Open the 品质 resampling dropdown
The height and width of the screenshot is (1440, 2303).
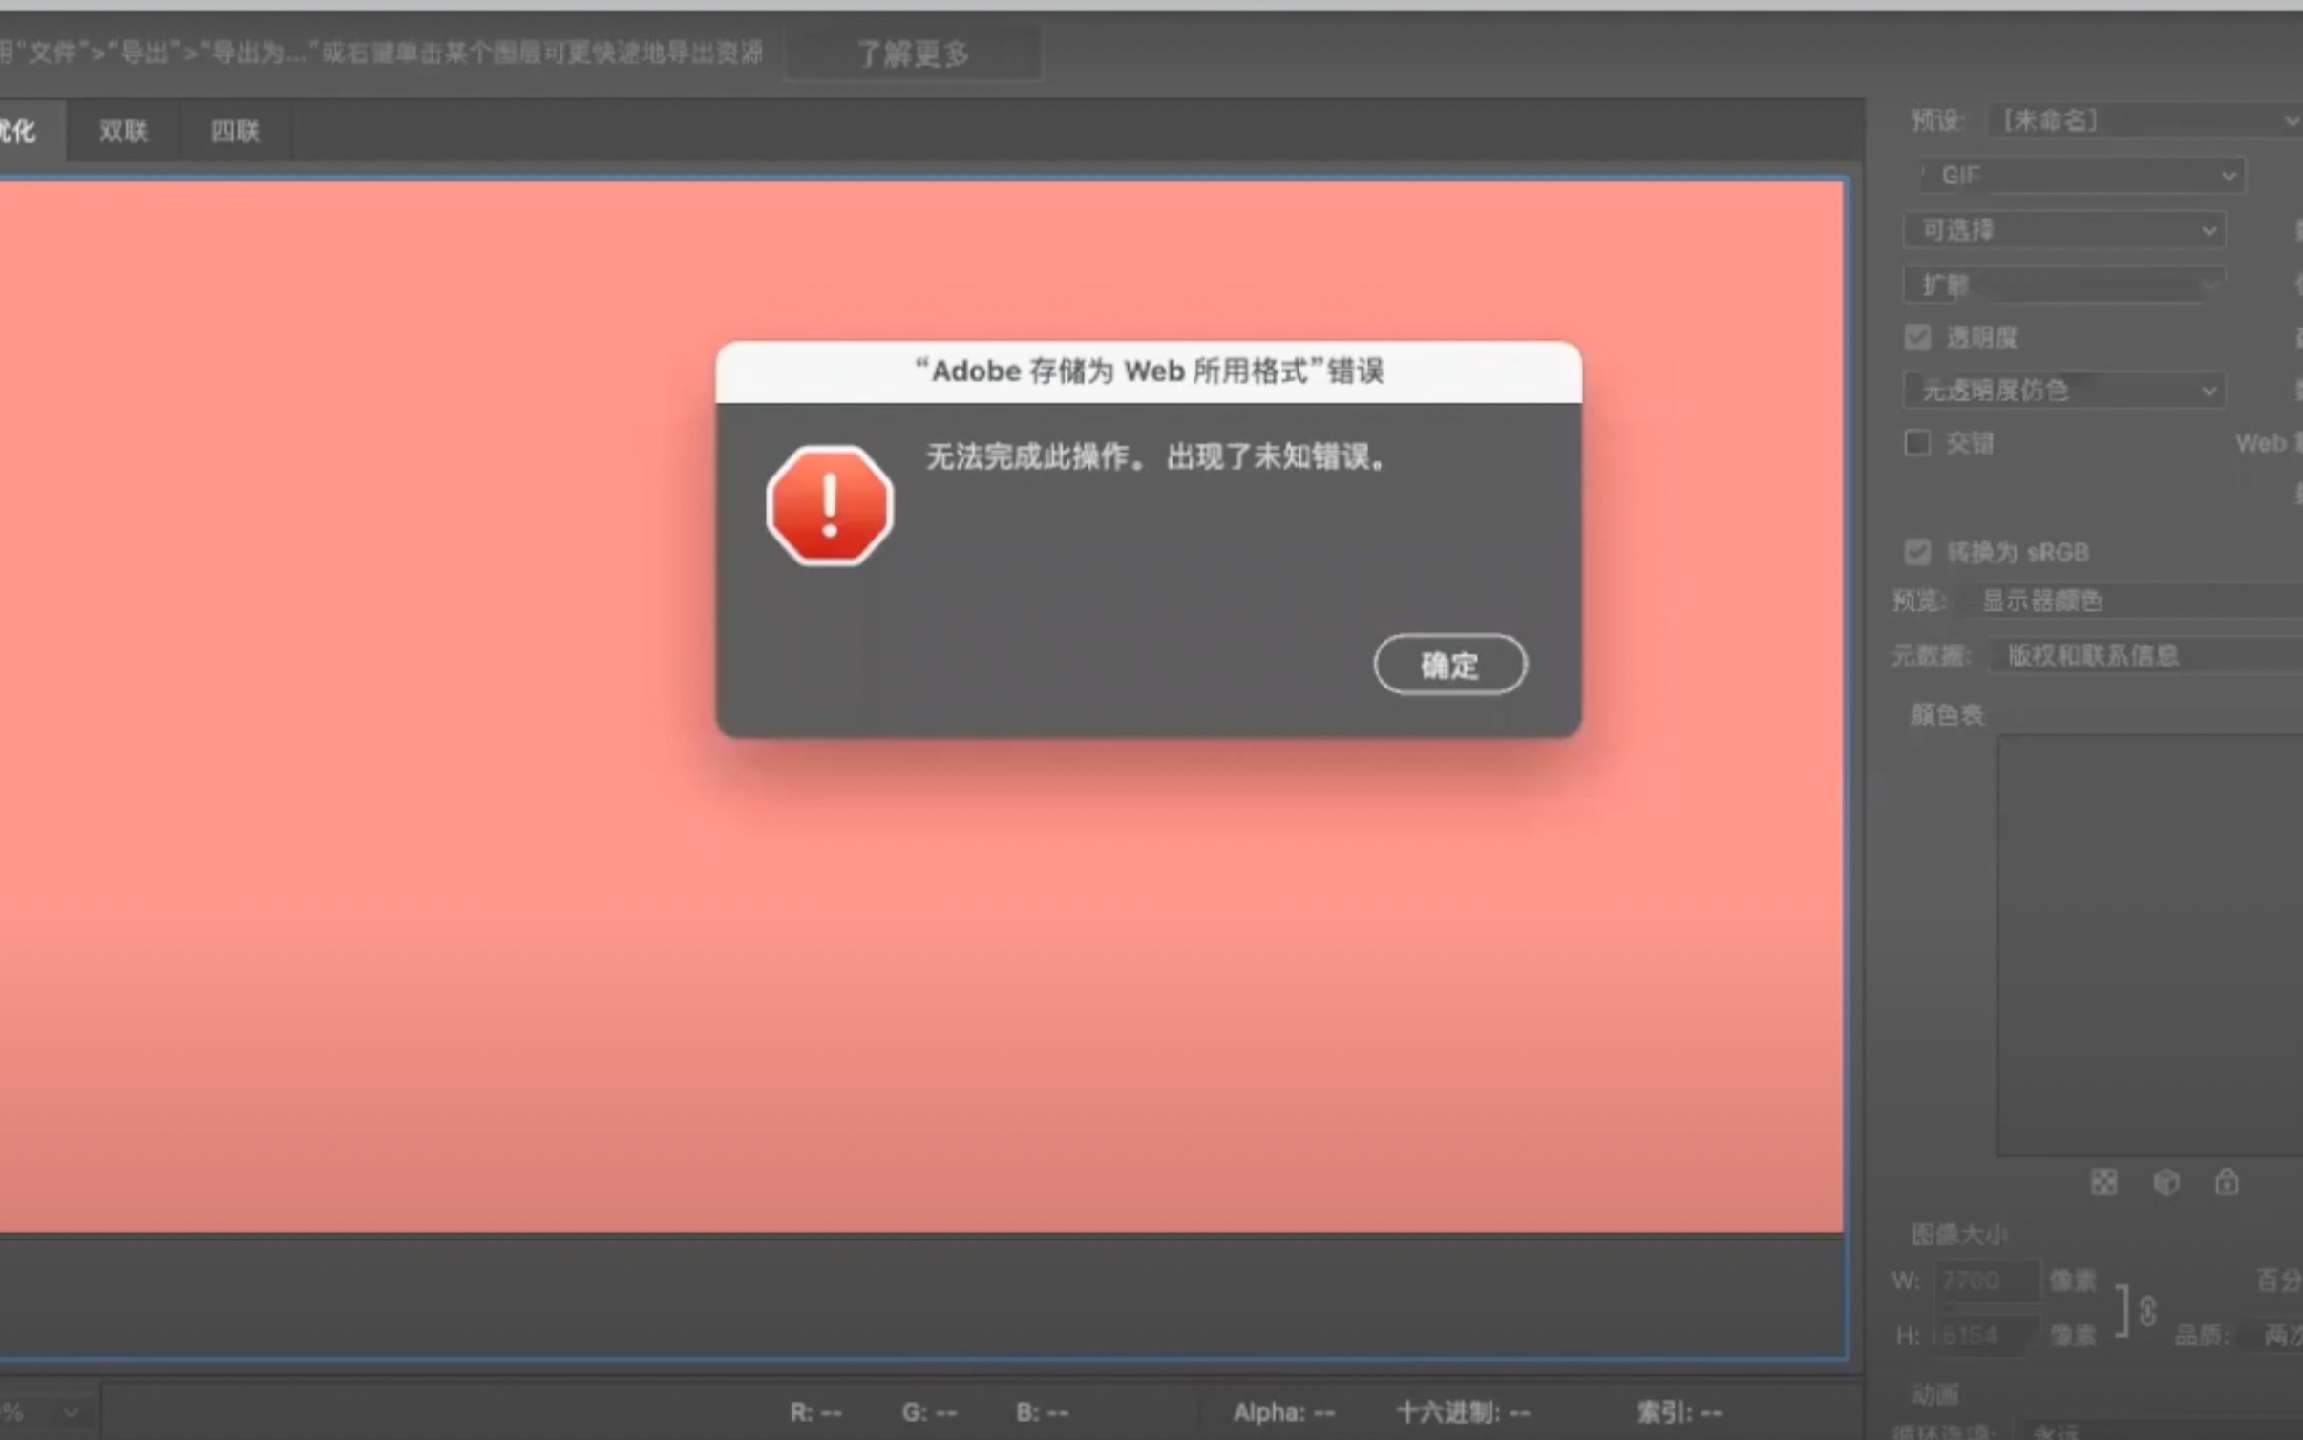[2272, 1335]
